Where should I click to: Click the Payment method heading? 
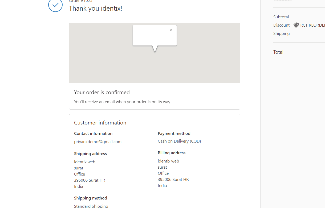click(x=174, y=134)
